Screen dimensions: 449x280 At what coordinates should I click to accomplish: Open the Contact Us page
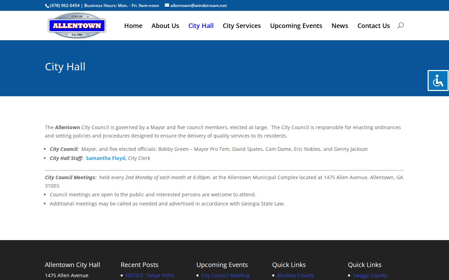pos(374,26)
